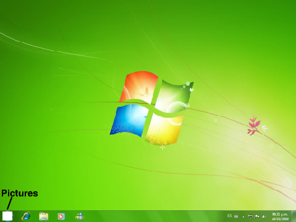Click the ES input language indicator
296x222 pixels.
coord(229,216)
